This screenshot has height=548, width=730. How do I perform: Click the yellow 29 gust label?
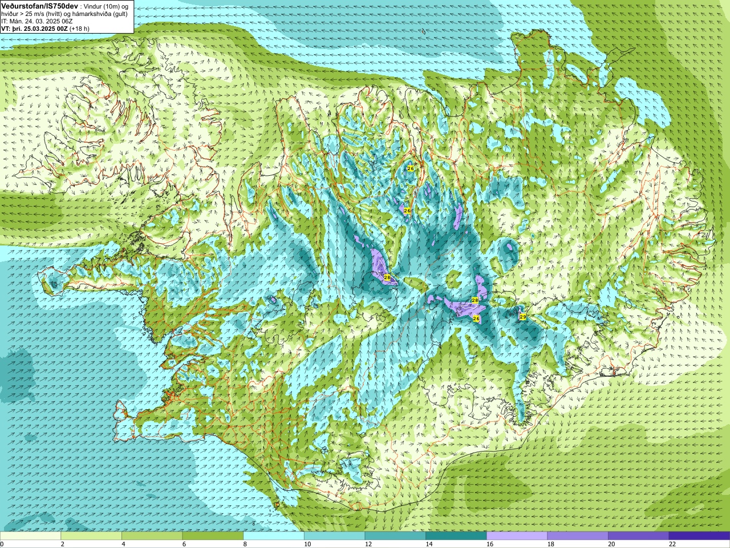(x=523, y=316)
